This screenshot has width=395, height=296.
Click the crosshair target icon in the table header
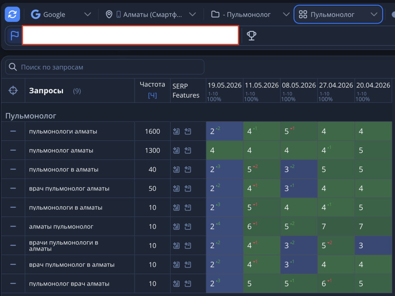point(13,90)
